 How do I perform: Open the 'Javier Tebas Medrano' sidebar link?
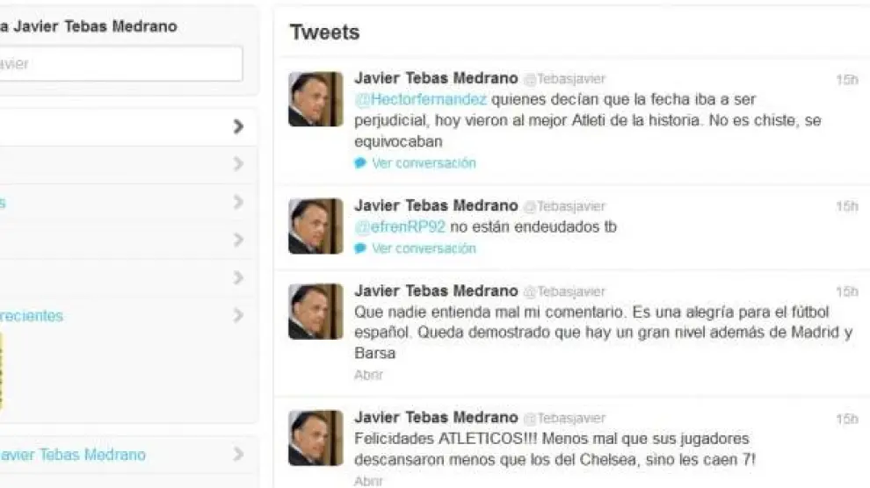[x=73, y=455]
